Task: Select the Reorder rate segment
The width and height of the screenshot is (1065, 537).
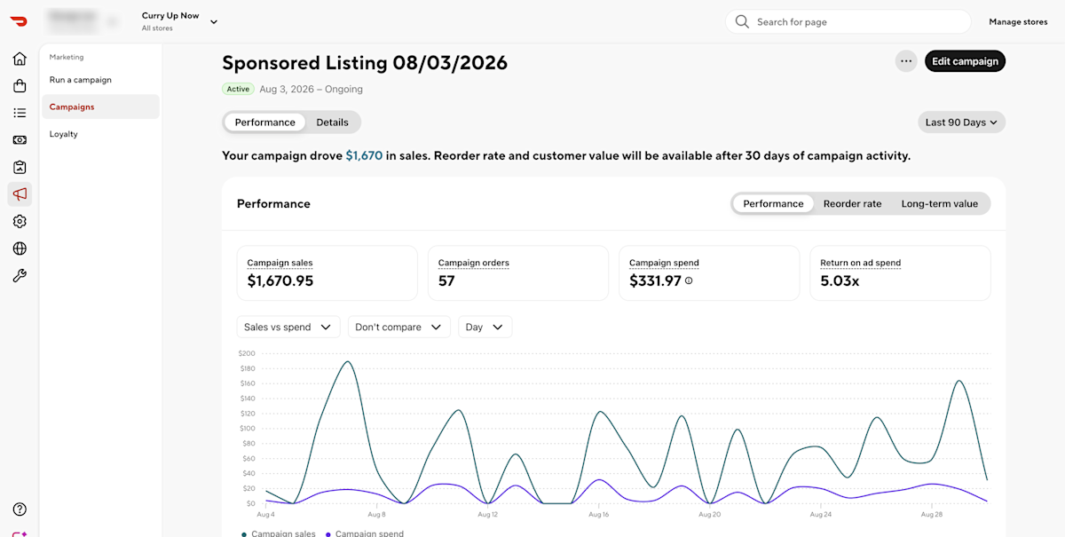Action: (x=853, y=204)
